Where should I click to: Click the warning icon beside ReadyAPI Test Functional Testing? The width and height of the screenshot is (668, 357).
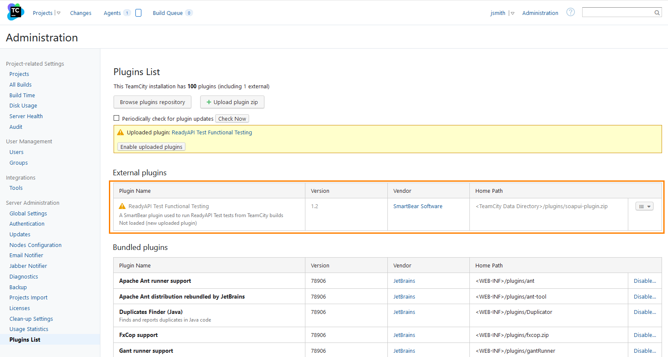pyautogui.click(x=122, y=206)
